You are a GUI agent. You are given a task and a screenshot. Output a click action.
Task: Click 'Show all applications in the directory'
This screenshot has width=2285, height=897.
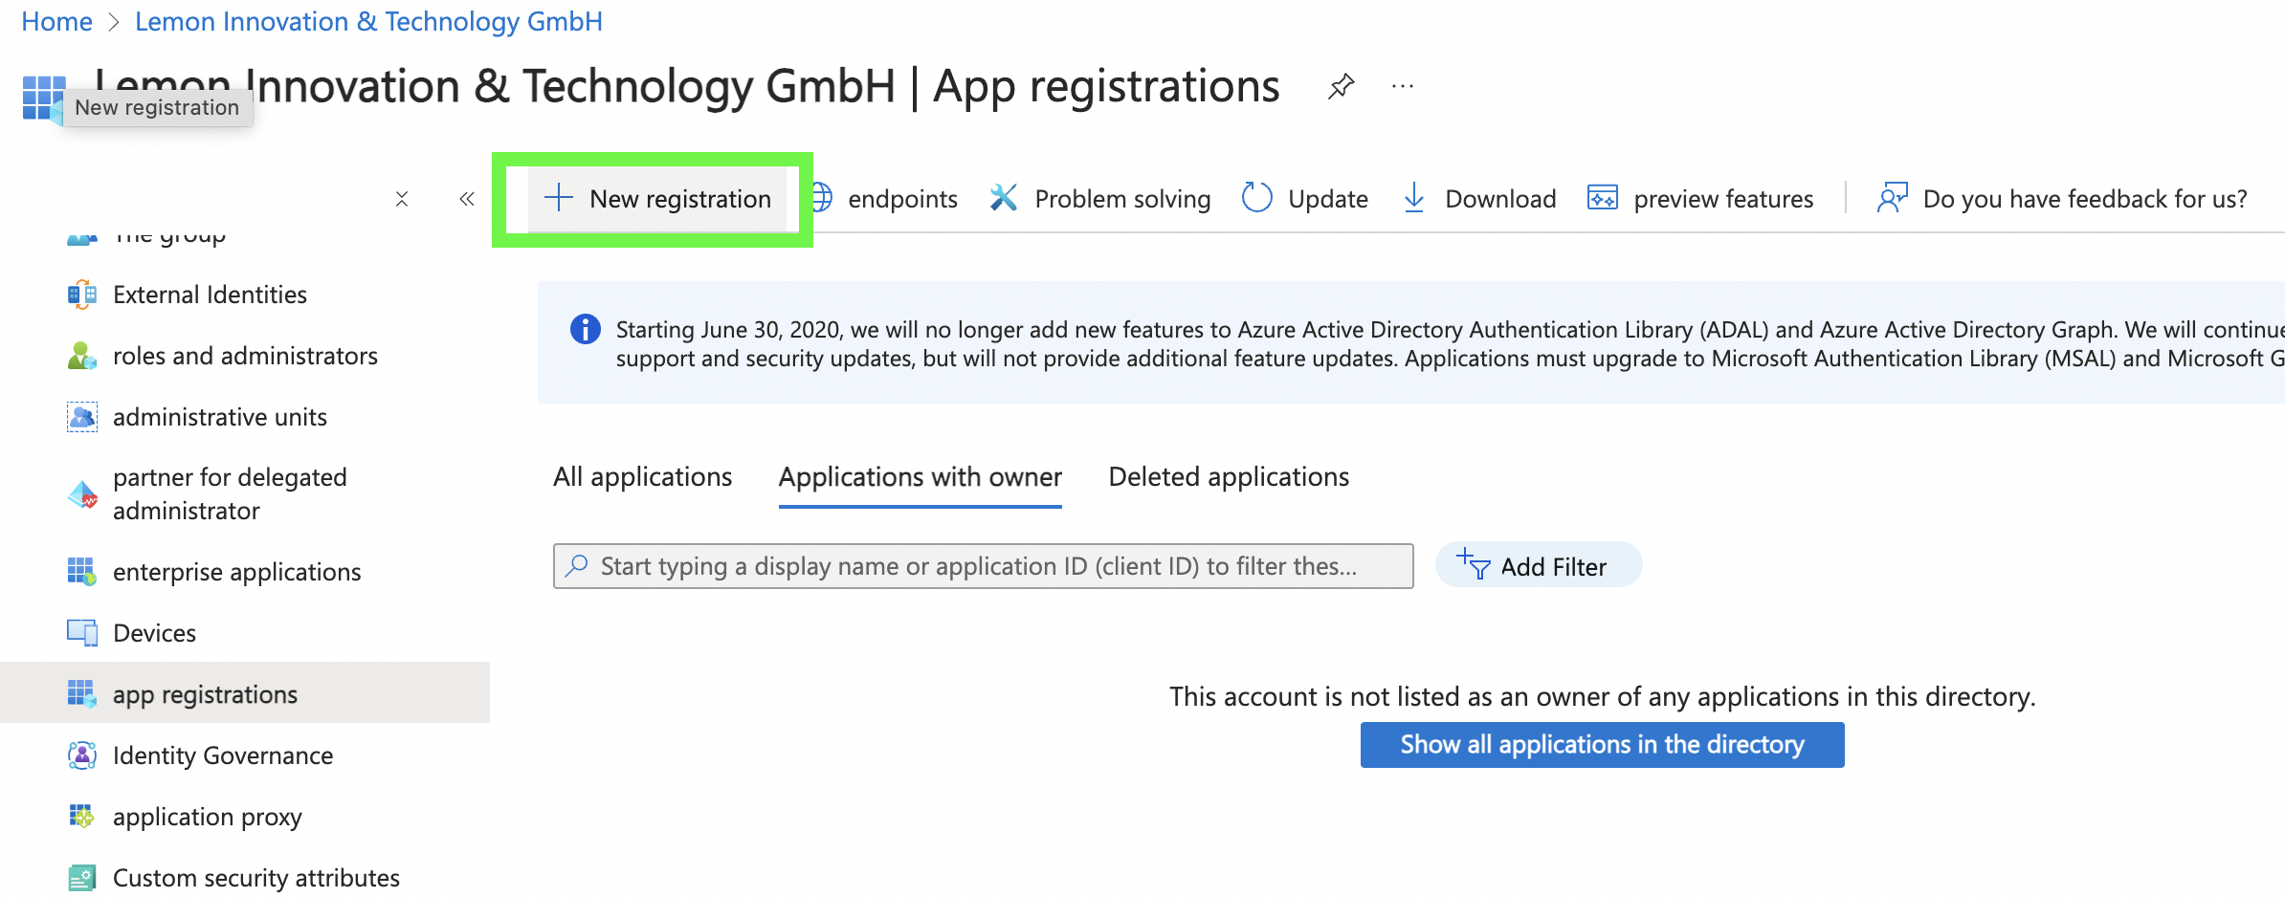coord(1603,744)
